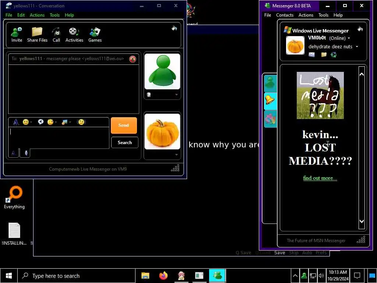Viewport: 377px width, 283px height.
Task: Click the Search button in conversation
Action: point(125,143)
